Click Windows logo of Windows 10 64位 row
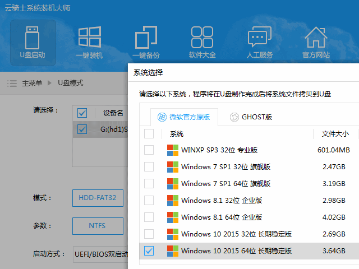Viewport: 359px width, 269px height. [x=173, y=251]
